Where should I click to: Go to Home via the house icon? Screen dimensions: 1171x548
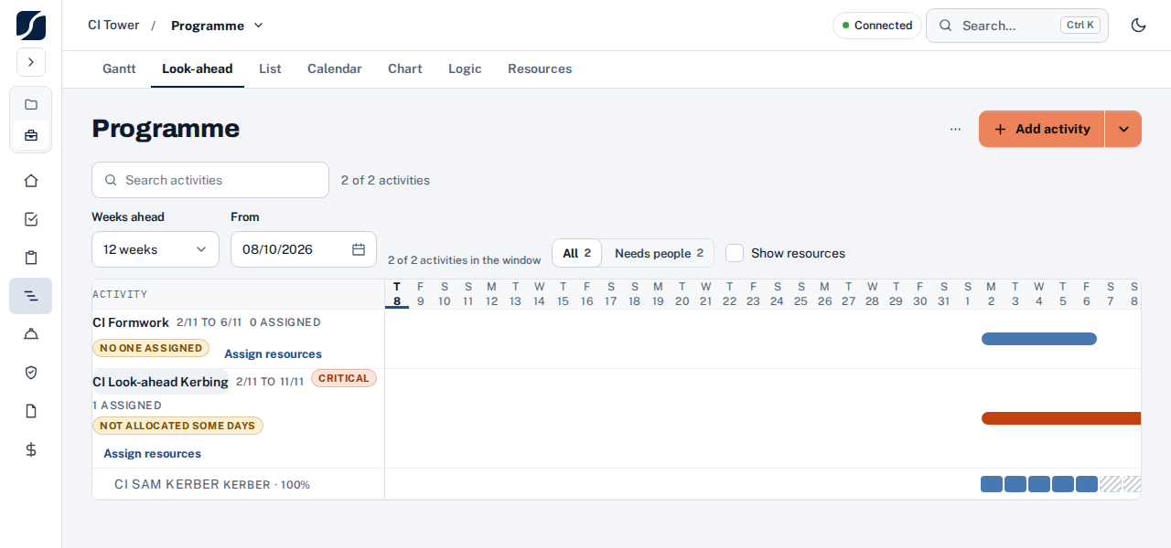coord(31,181)
